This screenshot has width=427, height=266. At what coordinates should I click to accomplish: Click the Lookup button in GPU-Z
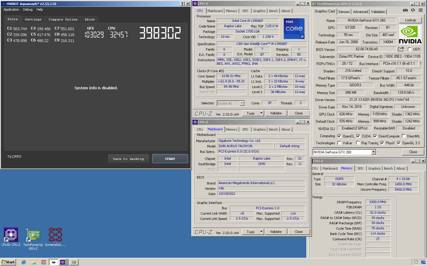tap(410, 20)
